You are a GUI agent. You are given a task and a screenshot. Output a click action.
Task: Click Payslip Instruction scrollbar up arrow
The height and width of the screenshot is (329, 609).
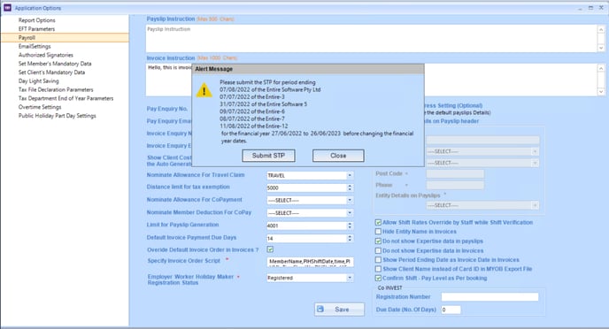[x=601, y=29]
